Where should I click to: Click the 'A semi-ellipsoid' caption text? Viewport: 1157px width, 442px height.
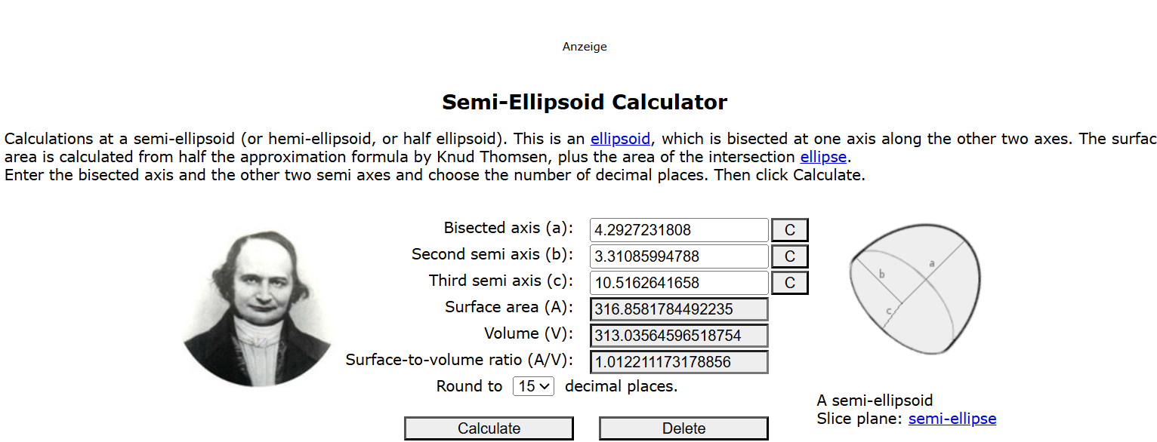(875, 401)
